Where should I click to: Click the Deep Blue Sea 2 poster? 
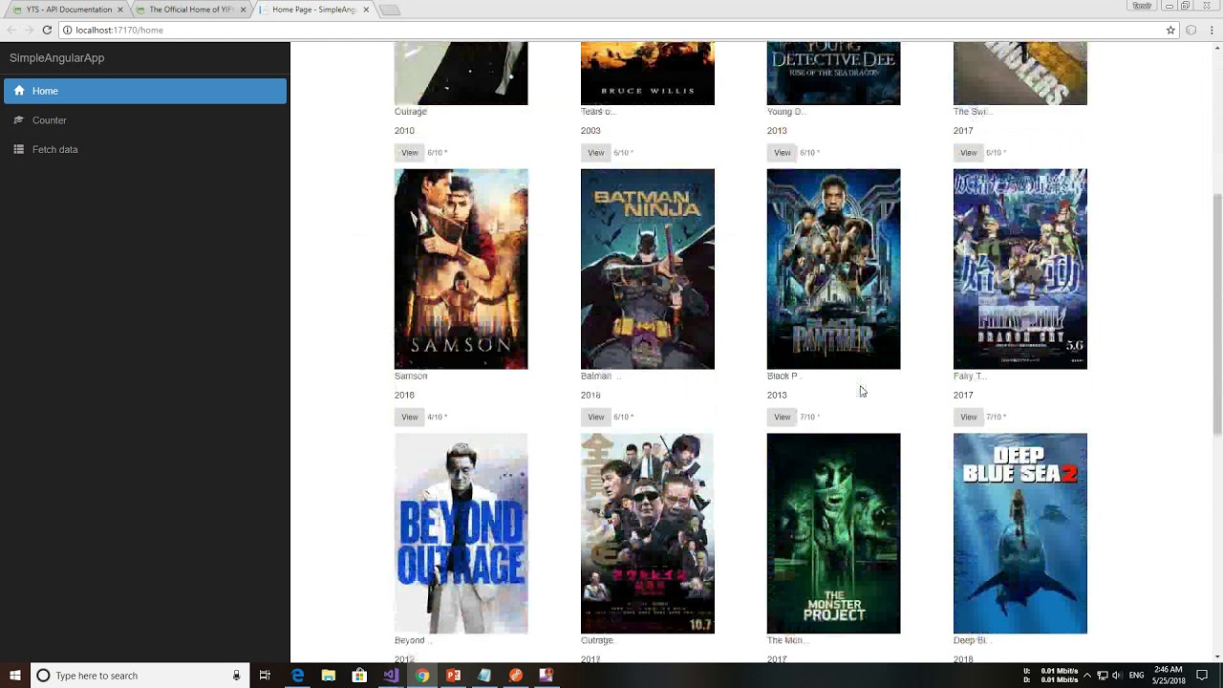point(1019,533)
